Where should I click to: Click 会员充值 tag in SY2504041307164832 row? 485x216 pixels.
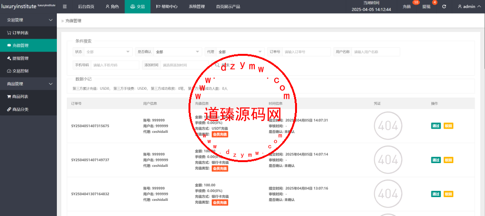[220, 203]
